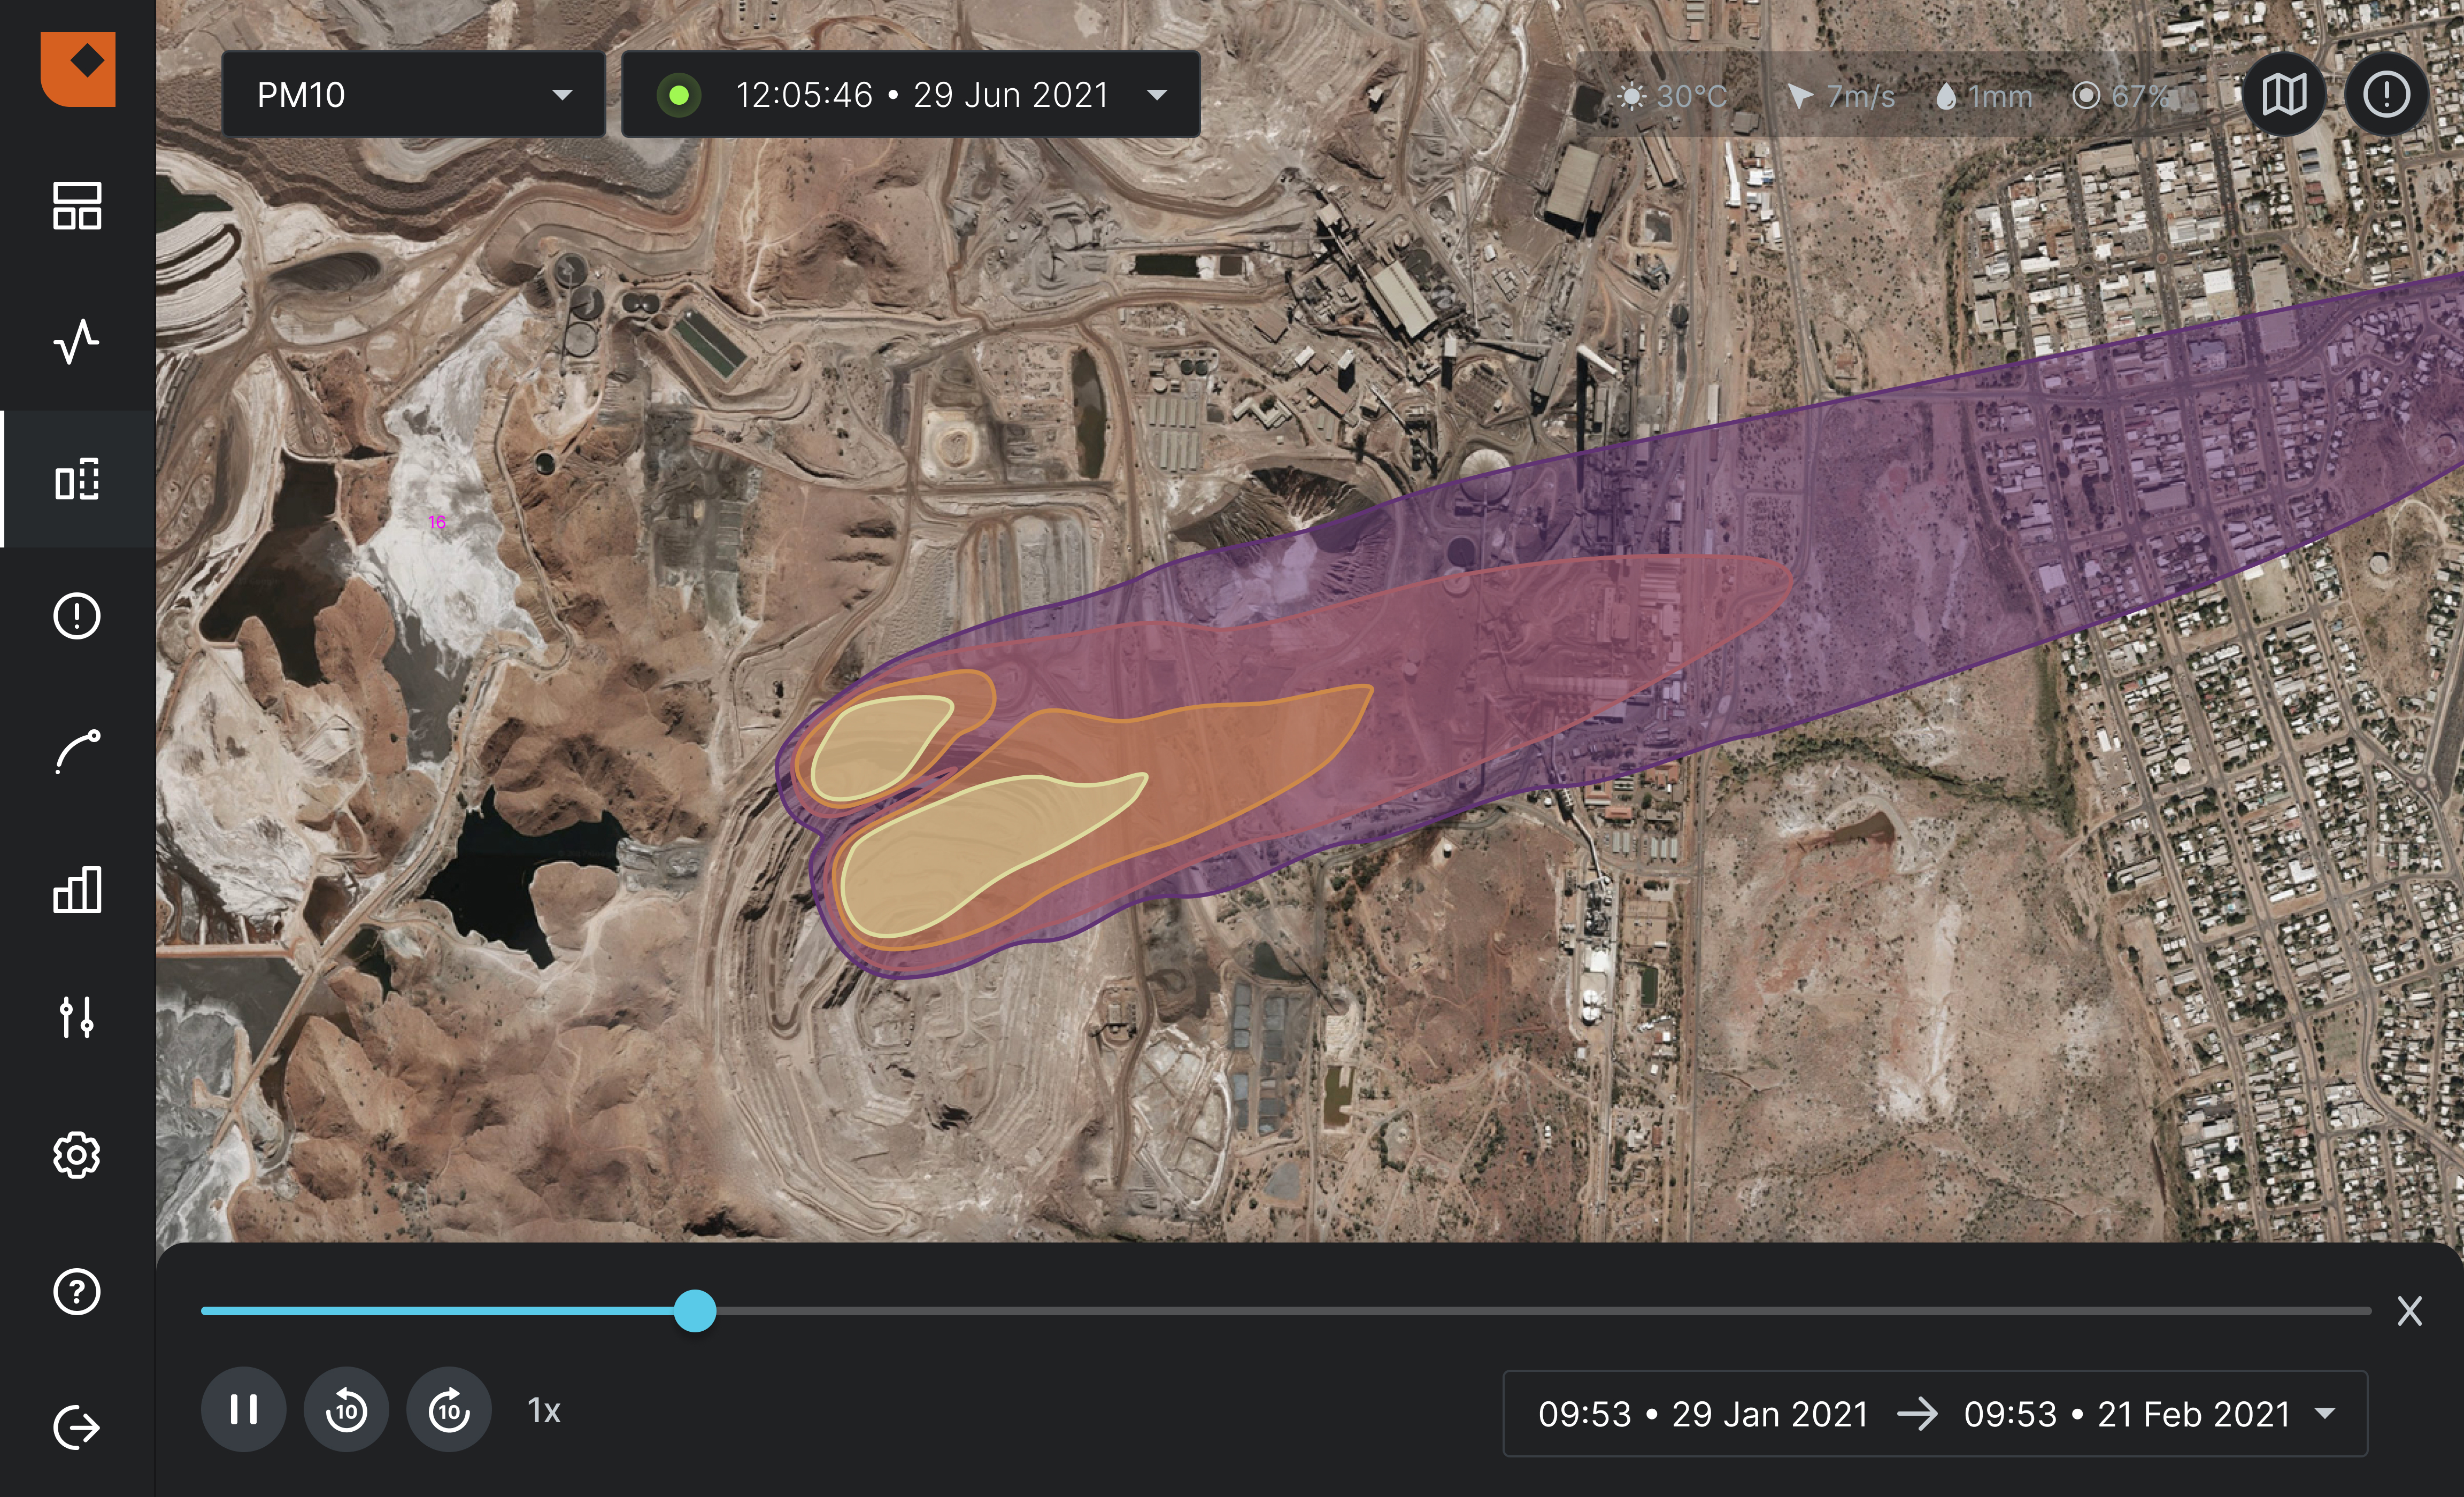The height and width of the screenshot is (1497, 2464).
Task: Open the settings gear in sidebar
Action: (x=77, y=1155)
